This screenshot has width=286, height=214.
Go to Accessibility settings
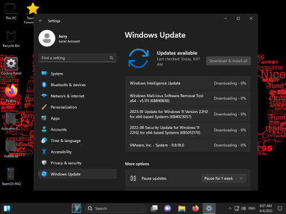click(77, 152)
